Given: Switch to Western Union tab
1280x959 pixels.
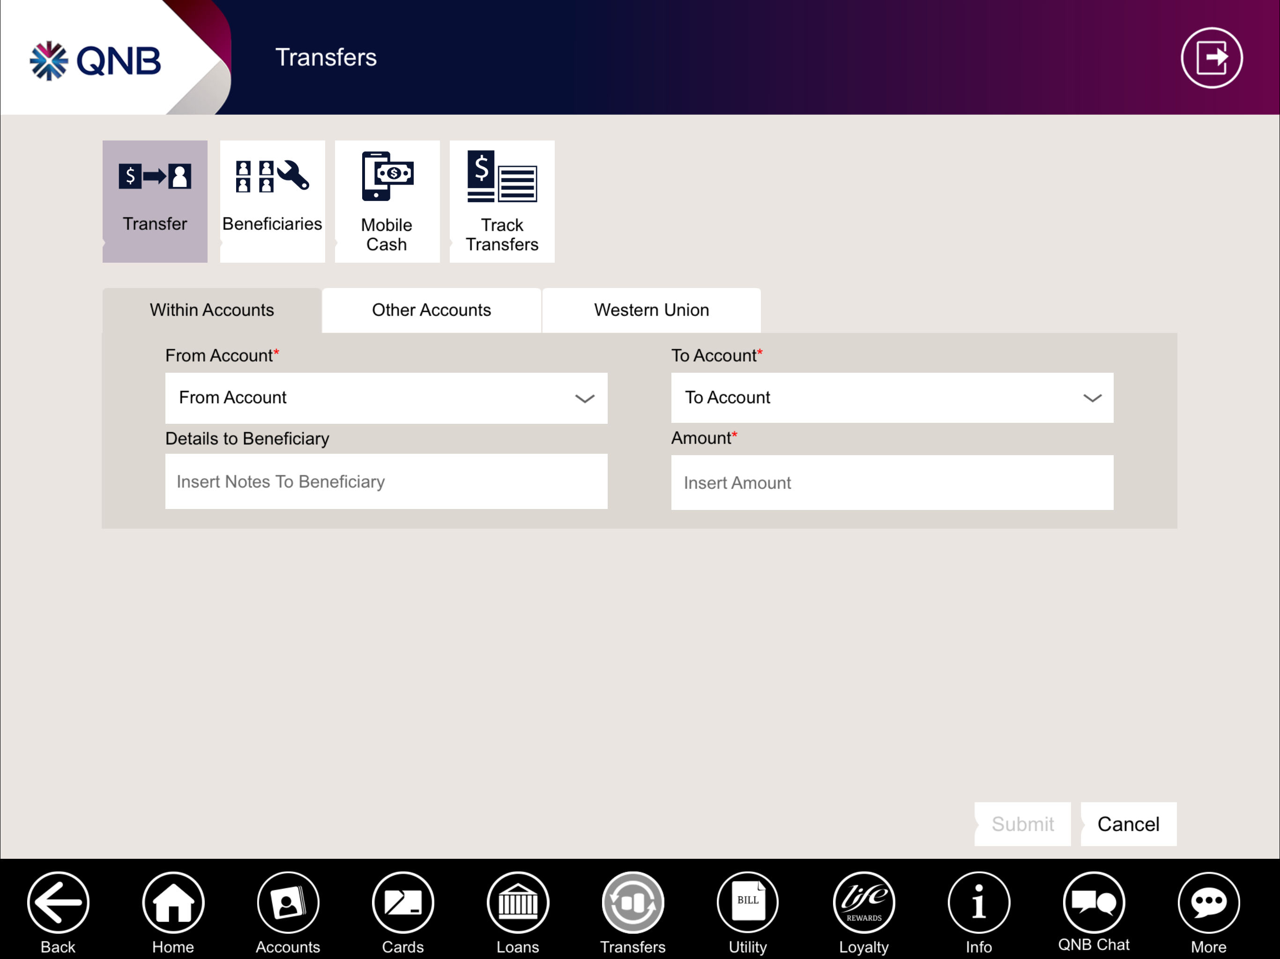Looking at the screenshot, I should coord(651,310).
